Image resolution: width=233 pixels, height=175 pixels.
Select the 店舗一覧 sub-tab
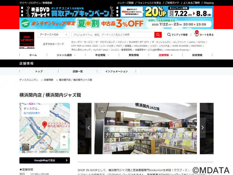pos(77,71)
